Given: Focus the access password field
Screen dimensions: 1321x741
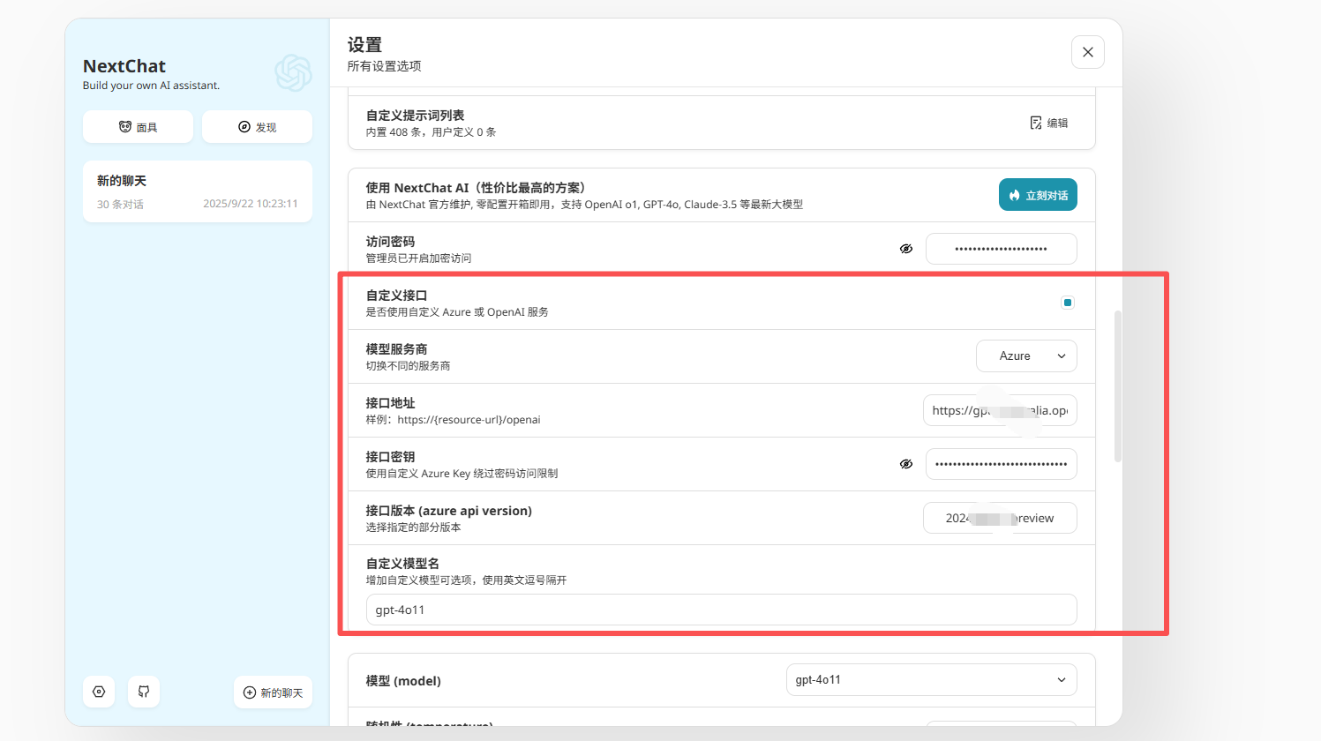Looking at the screenshot, I should [x=1002, y=249].
